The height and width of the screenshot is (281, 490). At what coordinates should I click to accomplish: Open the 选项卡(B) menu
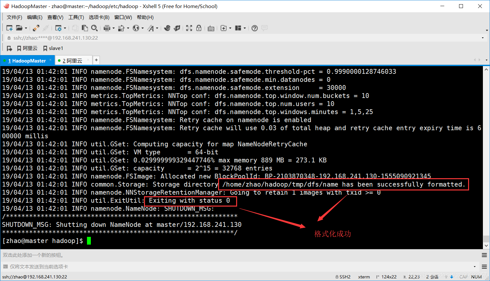click(x=99, y=17)
